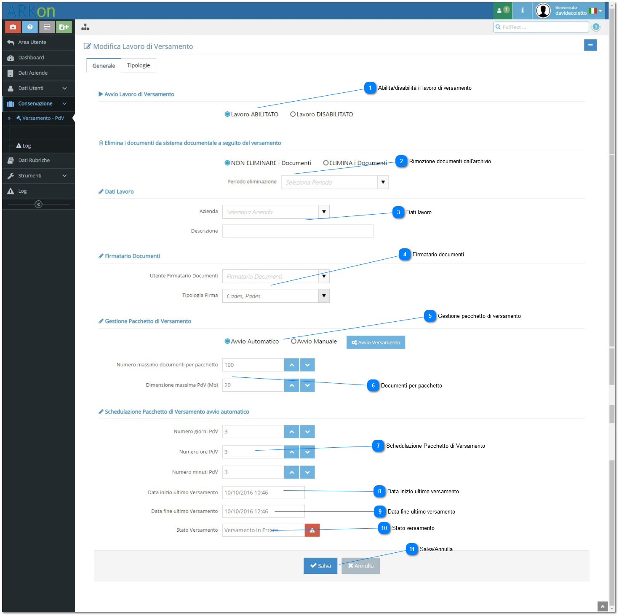Open the Tipologia Firma dropdown

coord(276,296)
